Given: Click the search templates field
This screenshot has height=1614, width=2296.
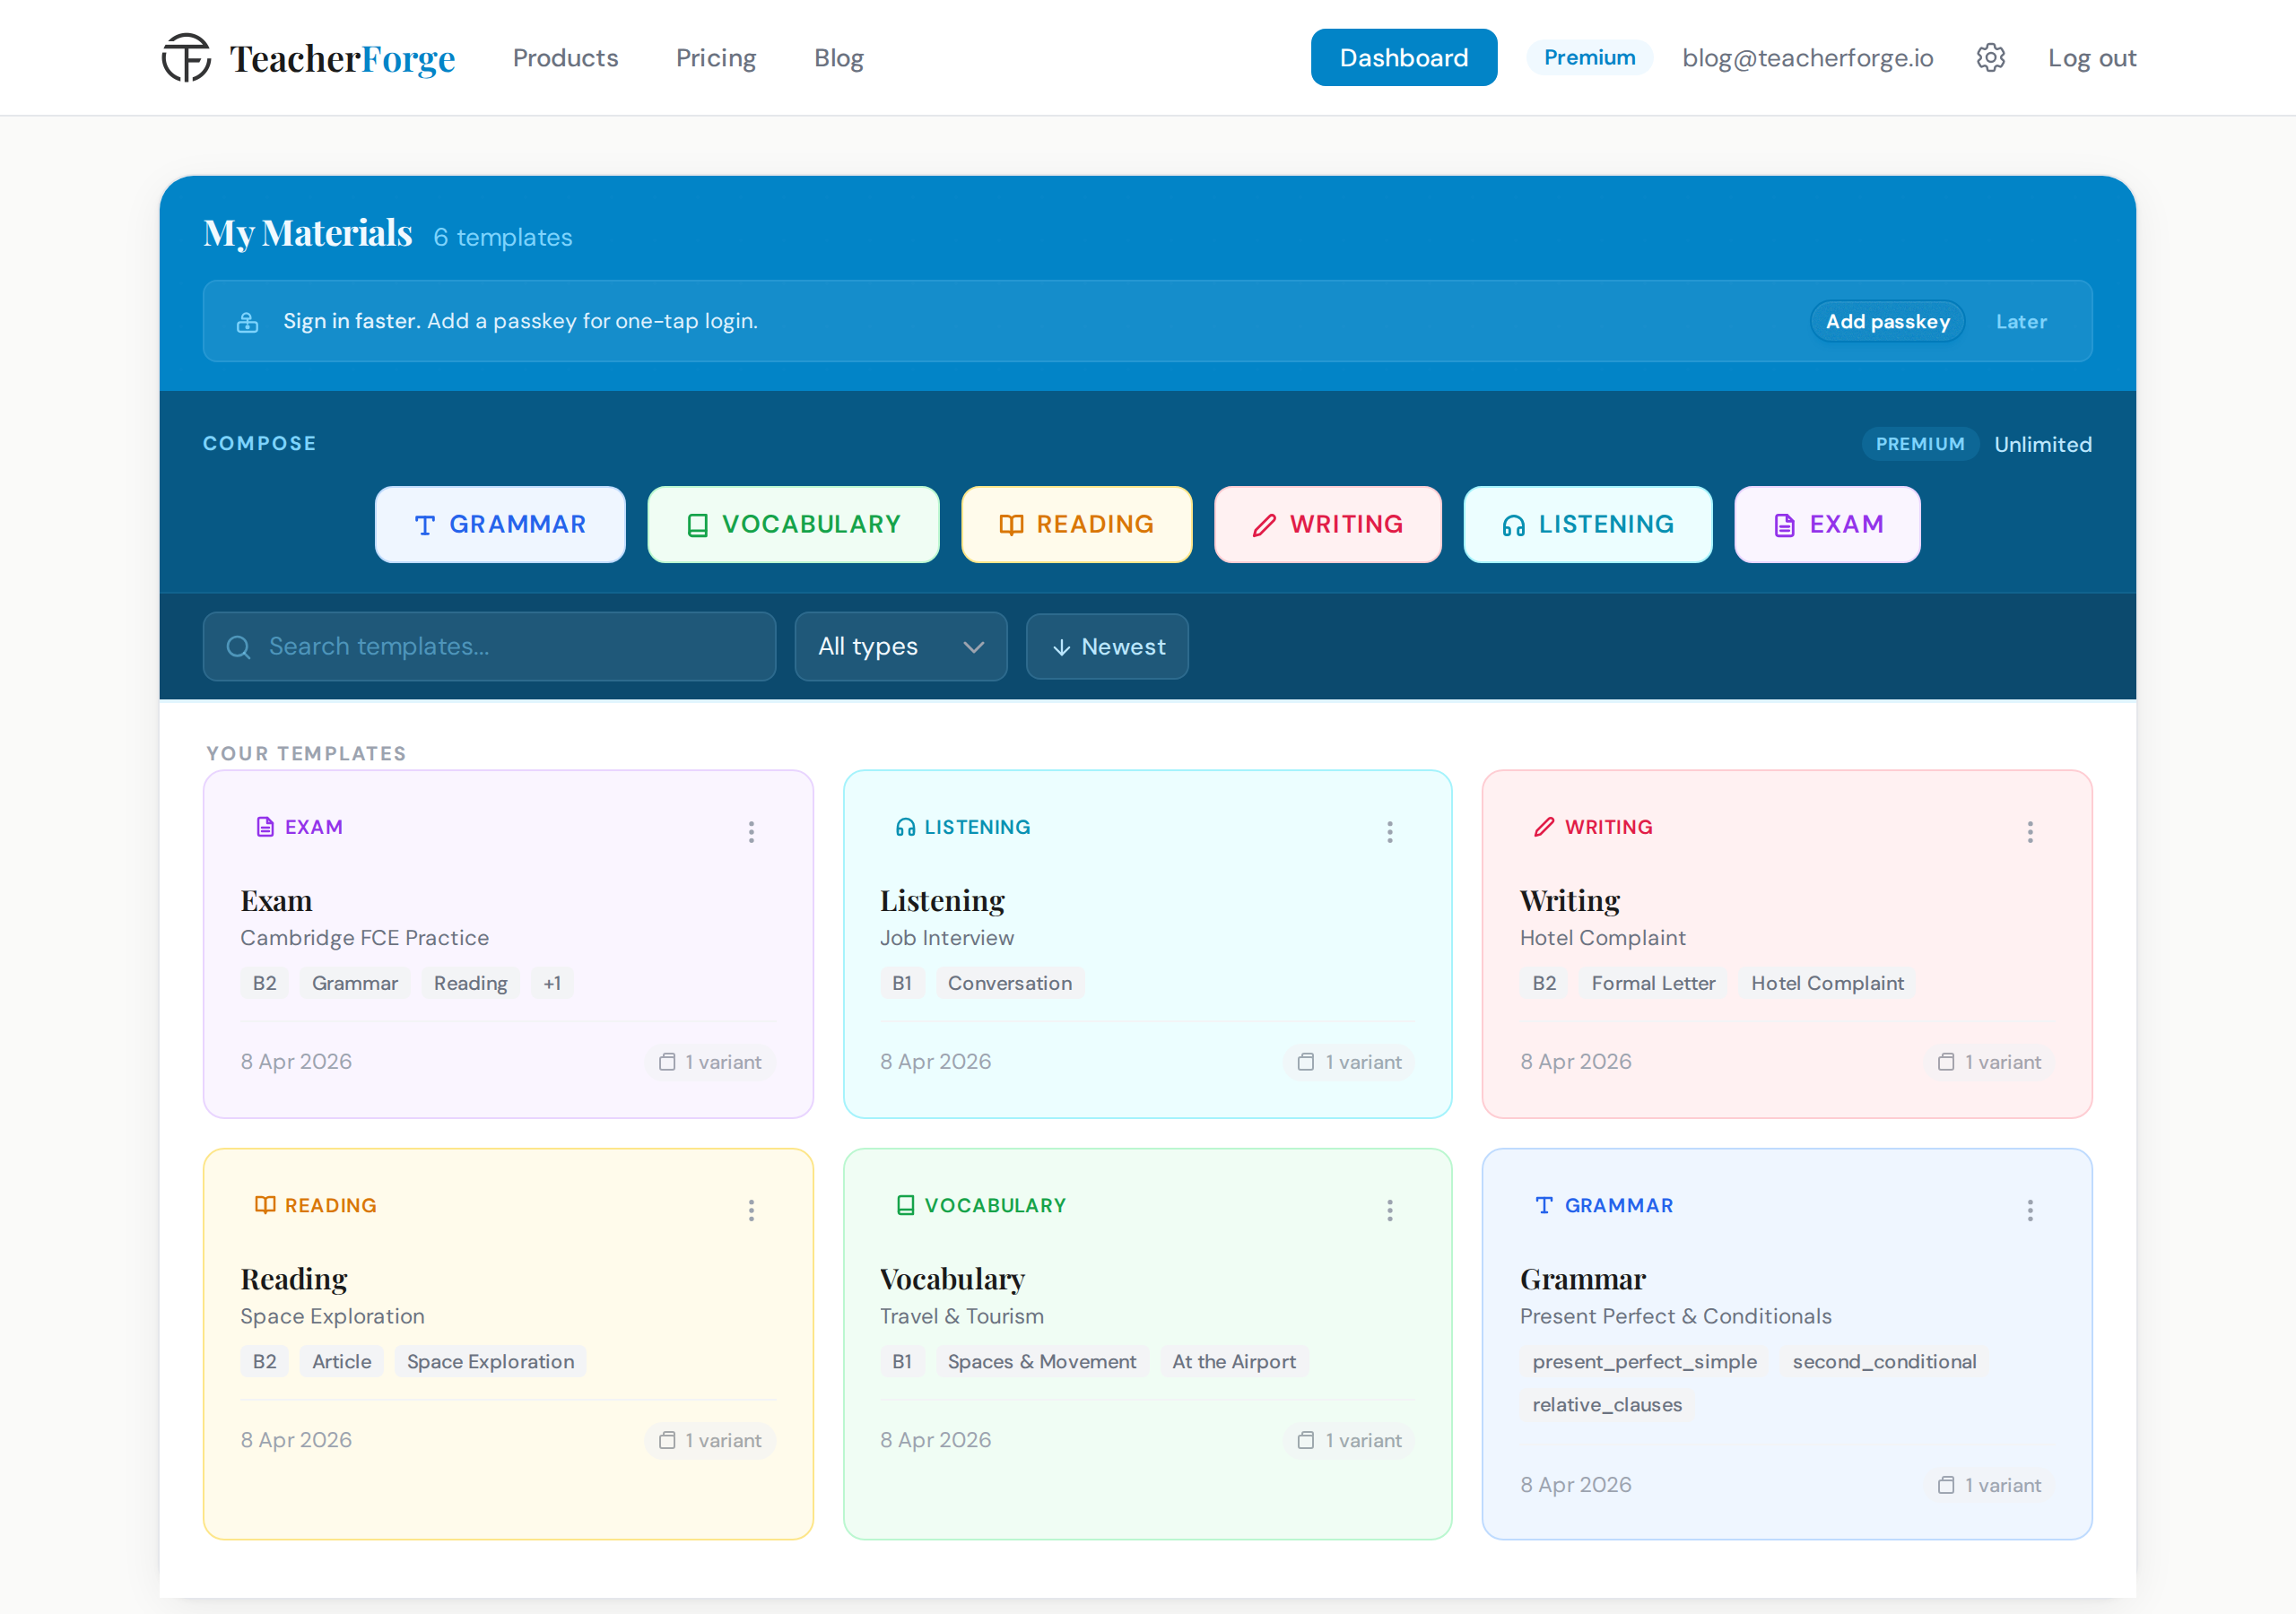Looking at the screenshot, I should coord(488,646).
